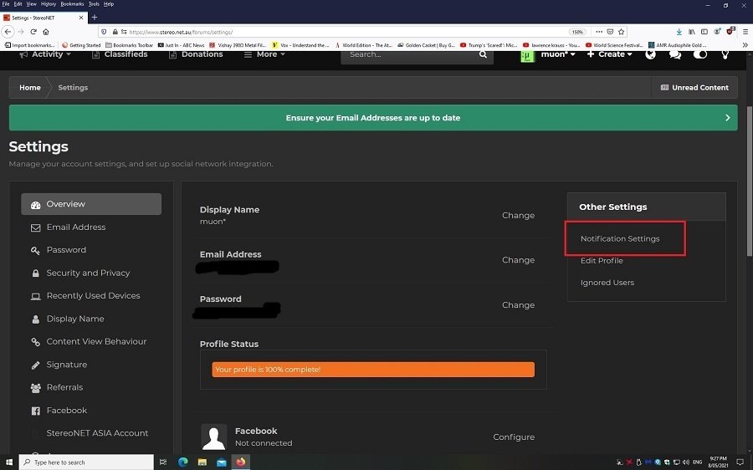The width and height of the screenshot is (753, 470).
Task: Click the lightbulb icon in forum header
Action: click(725, 54)
